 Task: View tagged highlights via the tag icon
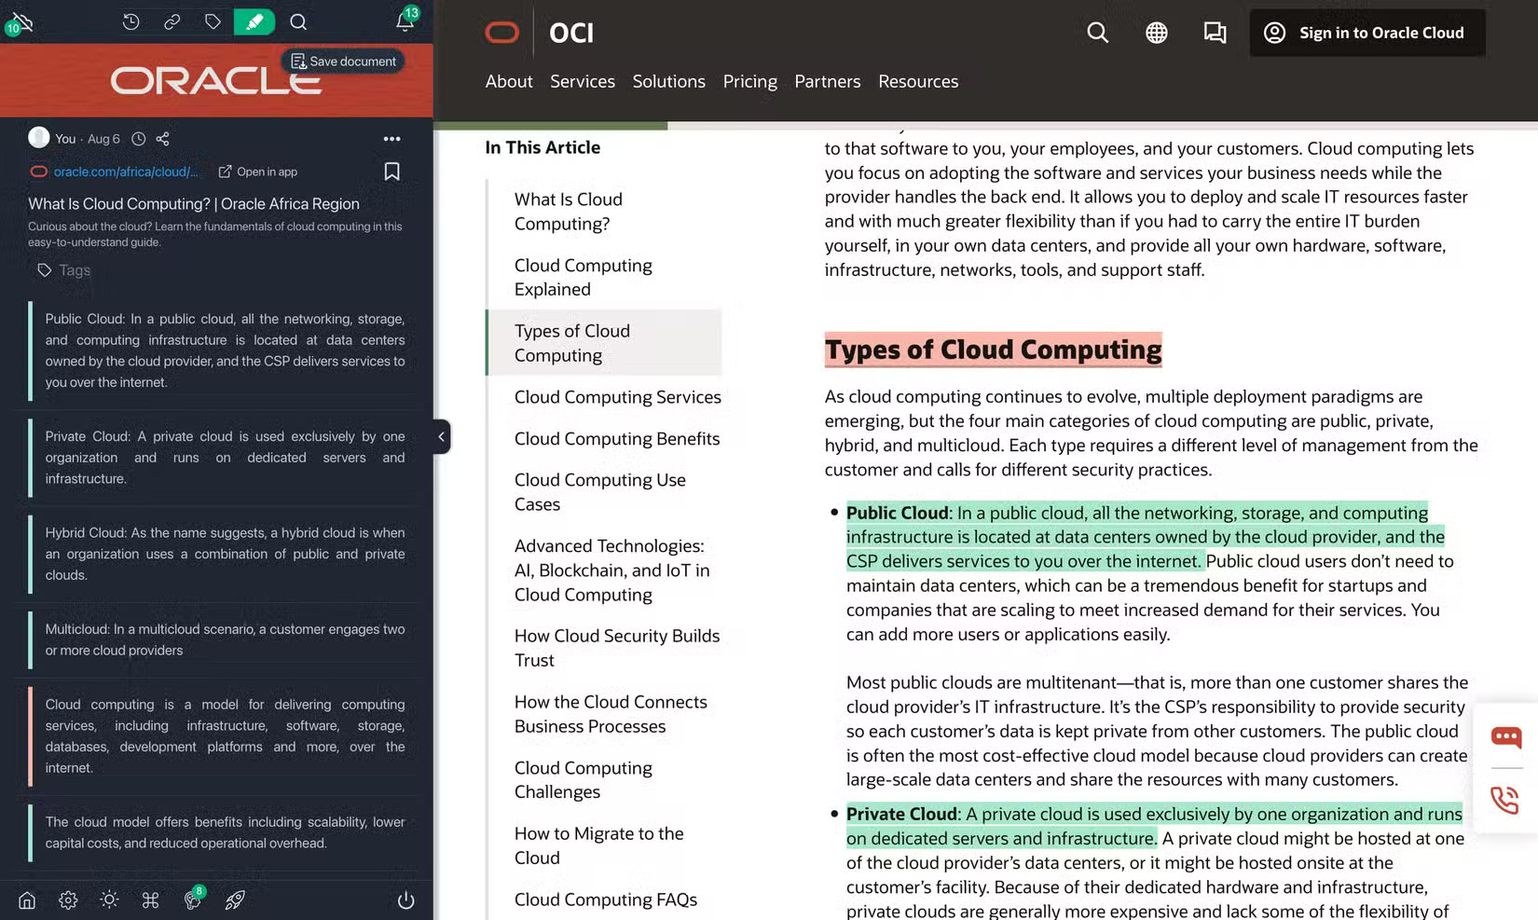click(212, 21)
